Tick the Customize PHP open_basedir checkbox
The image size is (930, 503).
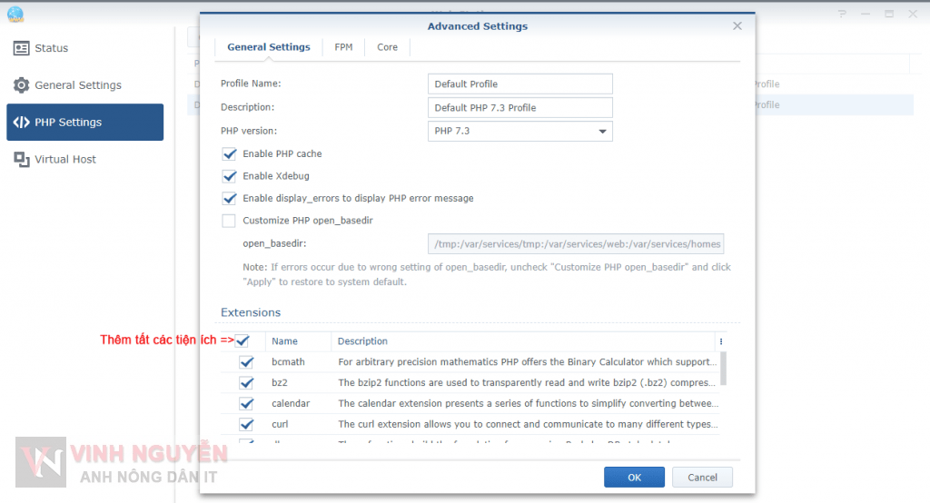[229, 221]
